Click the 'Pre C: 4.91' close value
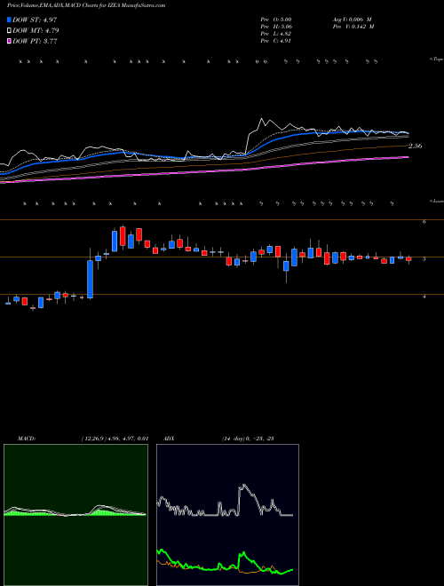 point(276,41)
